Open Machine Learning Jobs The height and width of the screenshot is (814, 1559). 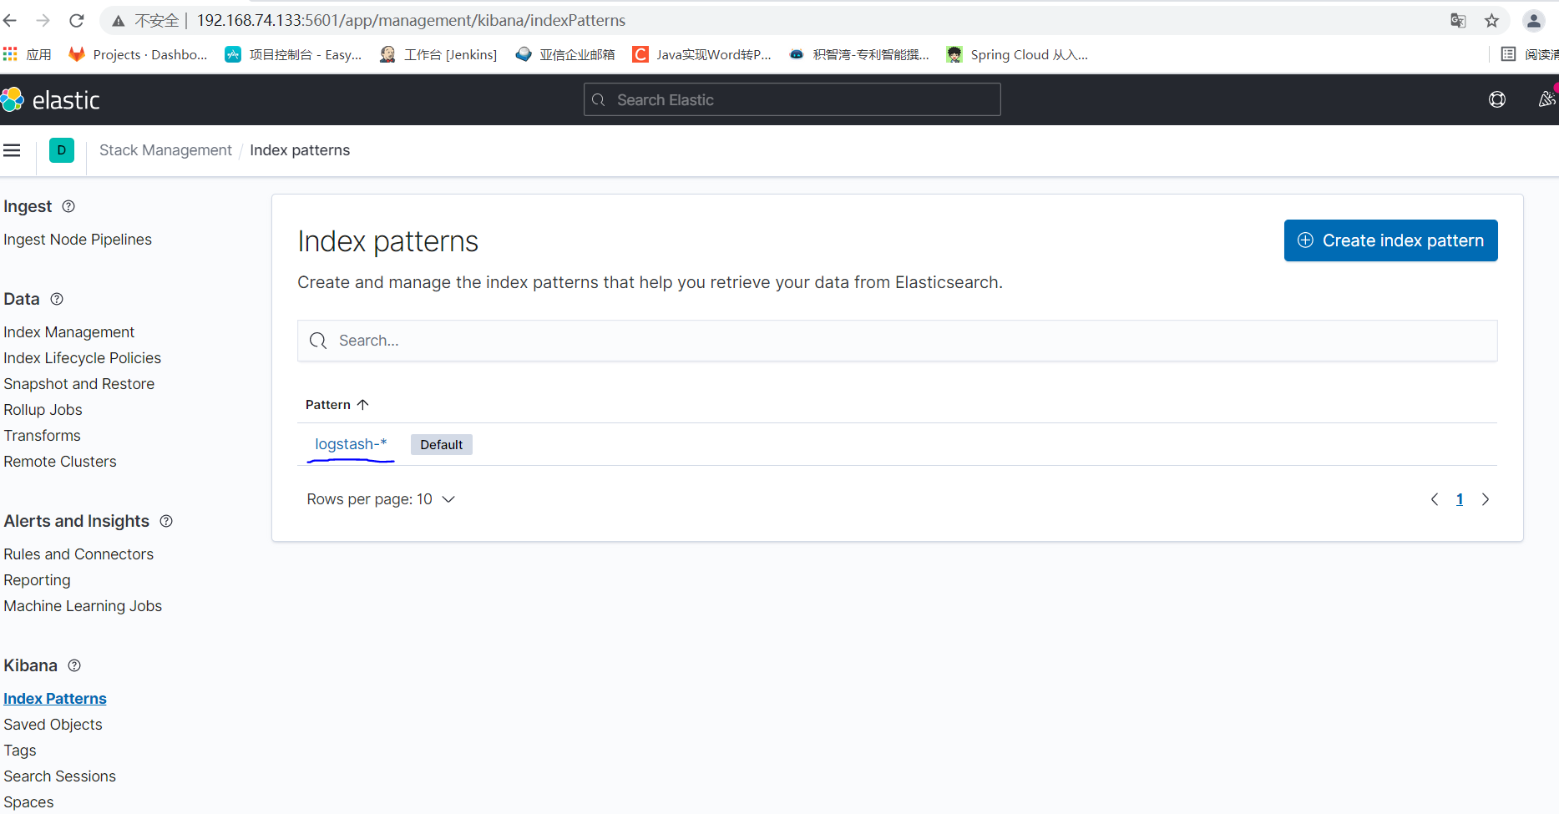click(83, 606)
